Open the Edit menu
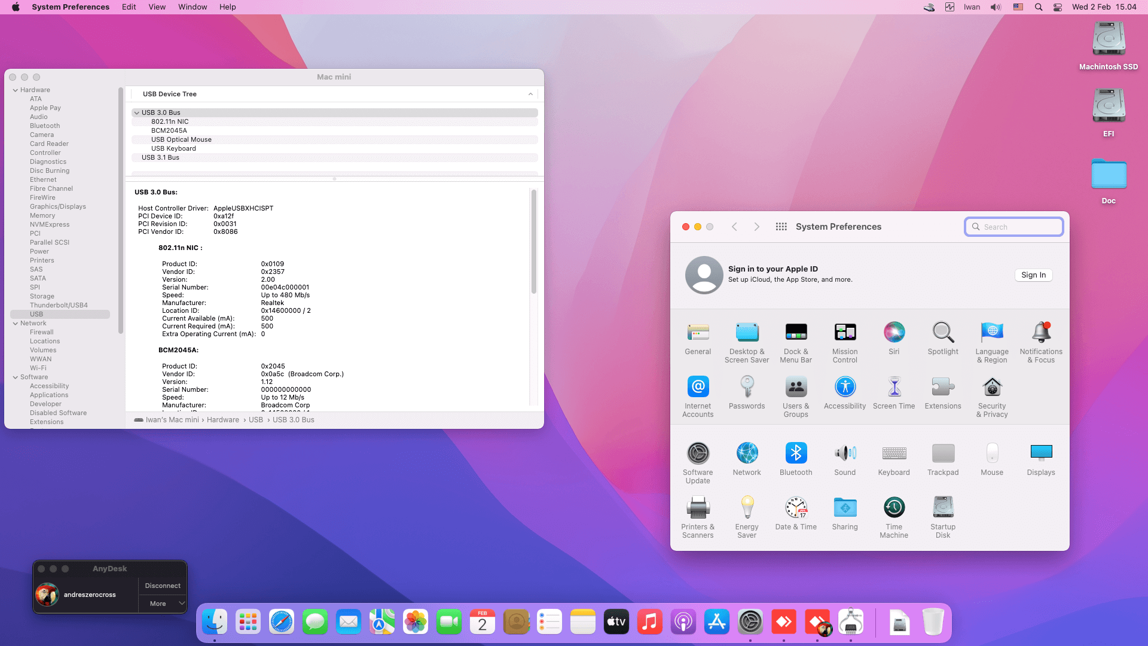This screenshot has height=646, width=1148. 129,7
